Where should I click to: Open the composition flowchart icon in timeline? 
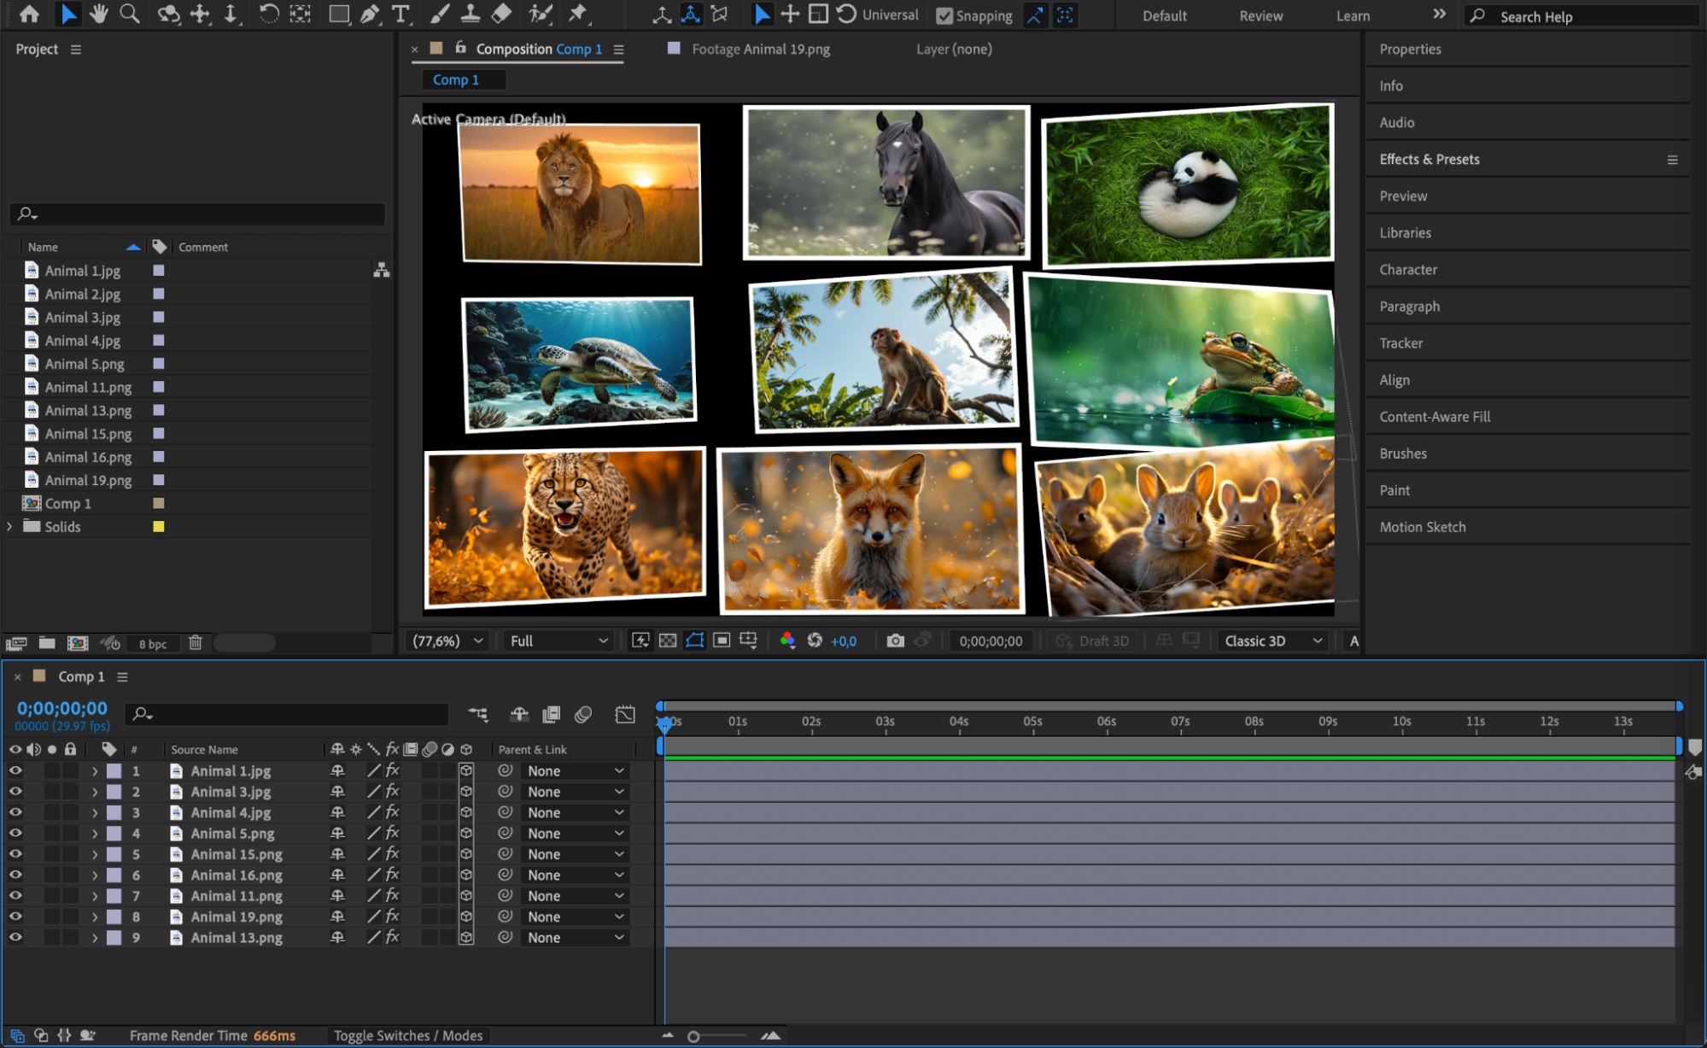coord(478,714)
